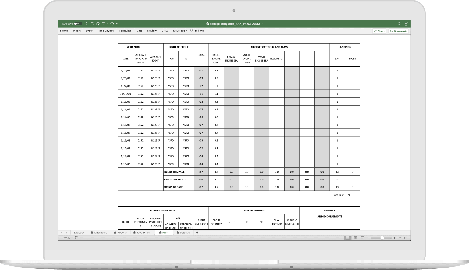Click the TYPE OF PILOTING header
469x270 pixels.
coord(254,211)
